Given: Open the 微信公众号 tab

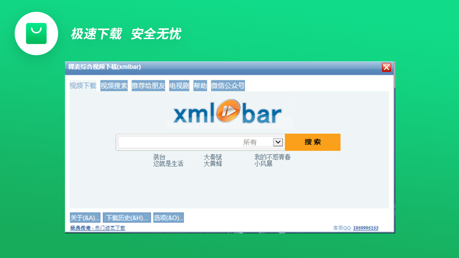Looking at the screenshot, I should coord(227,85).
